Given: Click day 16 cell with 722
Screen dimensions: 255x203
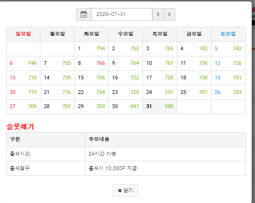Looking at the screenshot, I should click(126, 78).
